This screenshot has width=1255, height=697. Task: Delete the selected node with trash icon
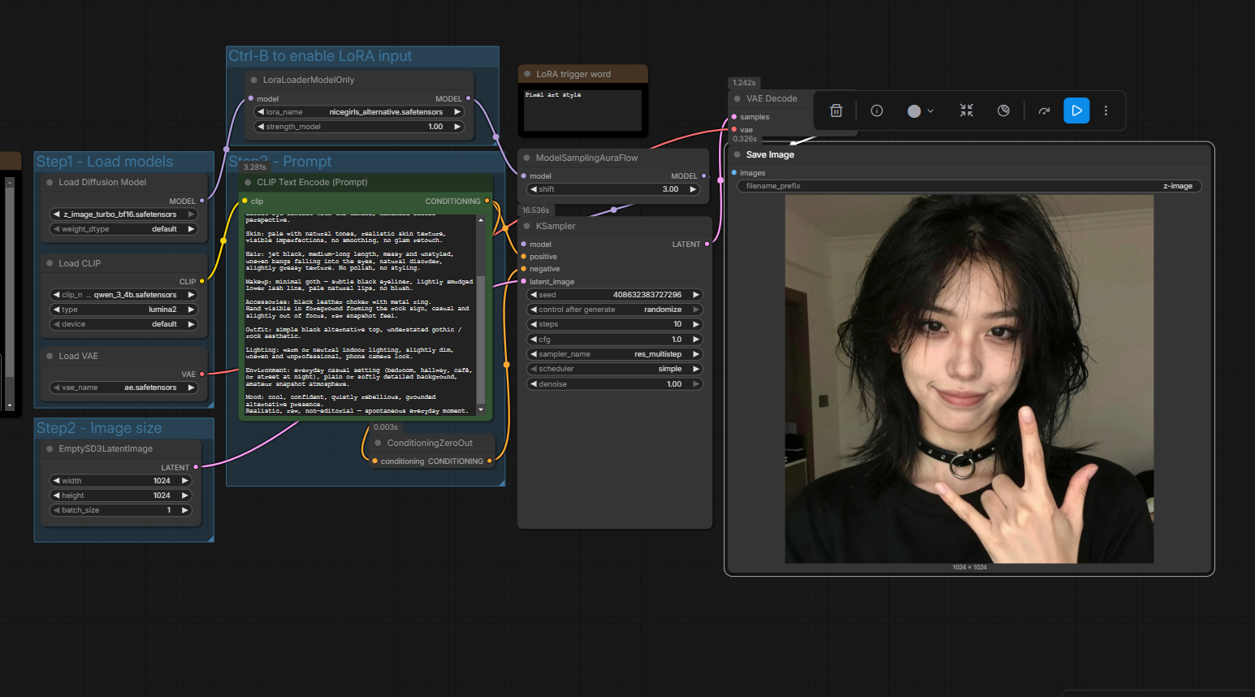pos(836,110)
